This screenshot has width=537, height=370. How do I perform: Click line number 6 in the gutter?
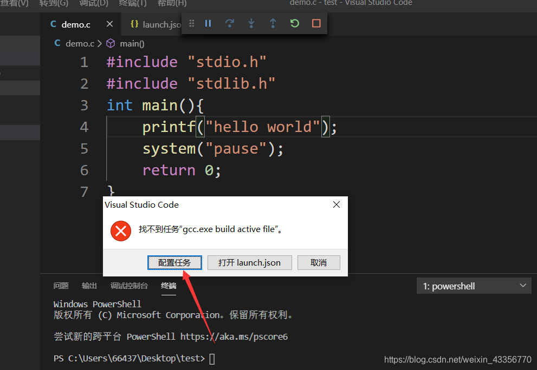click(x=84, y=170)
